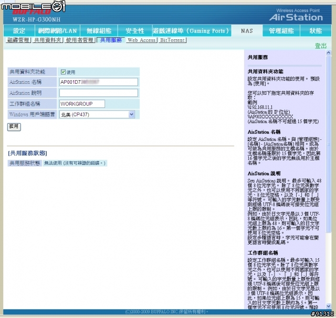
Task: Open the Gaming Ports tab
Action: coord(191,31)
